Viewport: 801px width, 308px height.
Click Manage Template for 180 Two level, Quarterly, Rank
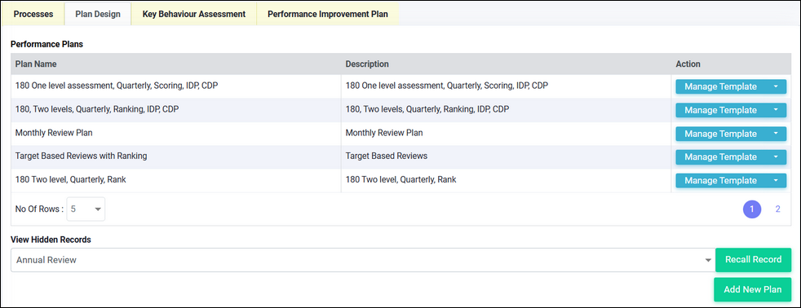[x=720, y=181]
